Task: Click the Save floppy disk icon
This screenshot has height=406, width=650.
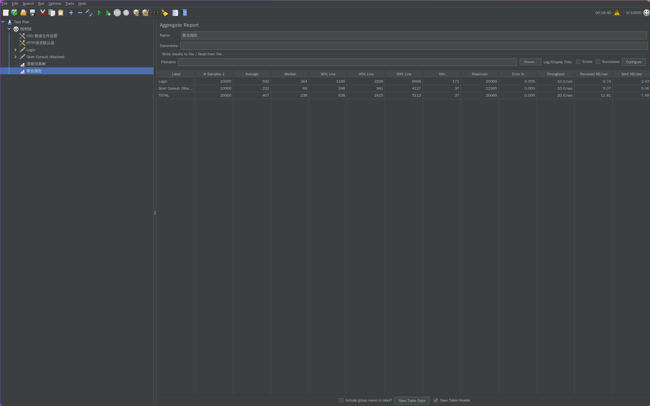Action: coord(32,13)
